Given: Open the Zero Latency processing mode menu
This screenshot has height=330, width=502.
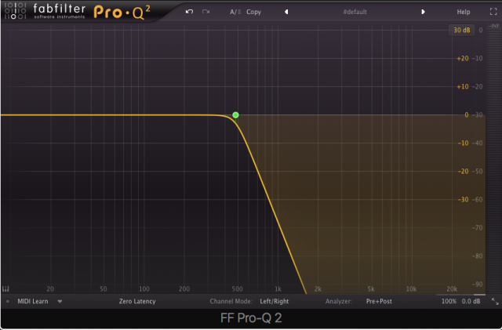Looking at the screenshot, I should pos(137,301).
